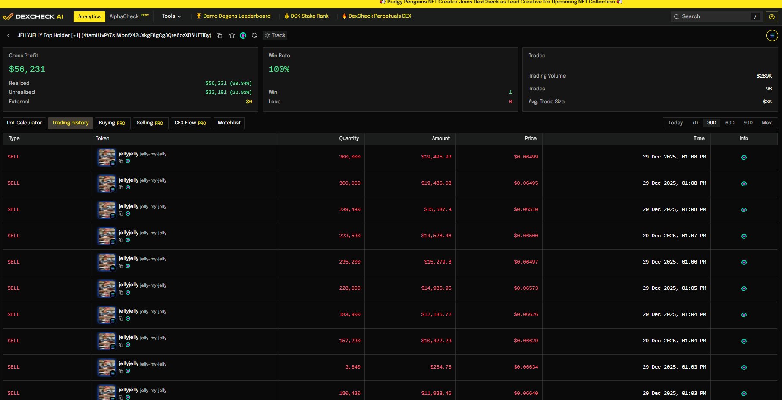This screenshot has width=782, height=400.
Task: Sort by the Amount column header
Action: coord(440,139)
